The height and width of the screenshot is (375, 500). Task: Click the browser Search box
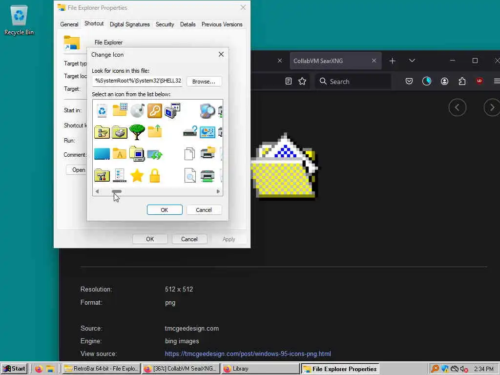click(353, 82)
